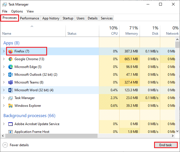Viewport: 180px width, 152px height.
Task: Click the horizontal scrollbar left arrow
Action: tap(3, 136)
